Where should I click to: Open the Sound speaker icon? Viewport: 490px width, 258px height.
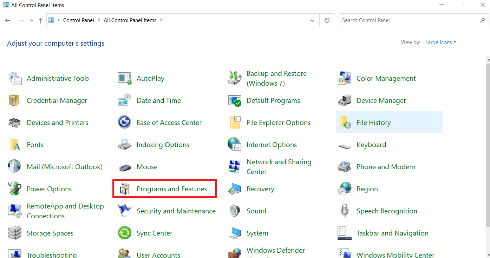pyautogui.click(x=235, y=211)
